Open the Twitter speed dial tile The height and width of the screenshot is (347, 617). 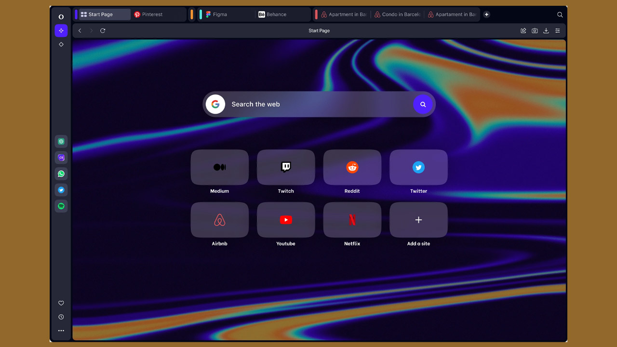(x=418, y=167)
